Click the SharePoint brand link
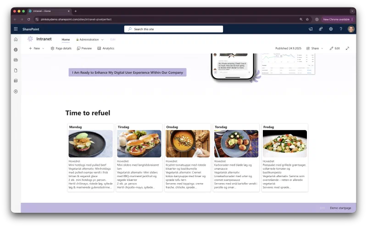 coord(31,29)
